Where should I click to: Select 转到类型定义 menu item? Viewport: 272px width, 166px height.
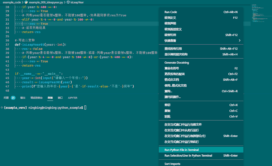click(x=201, y=29)
